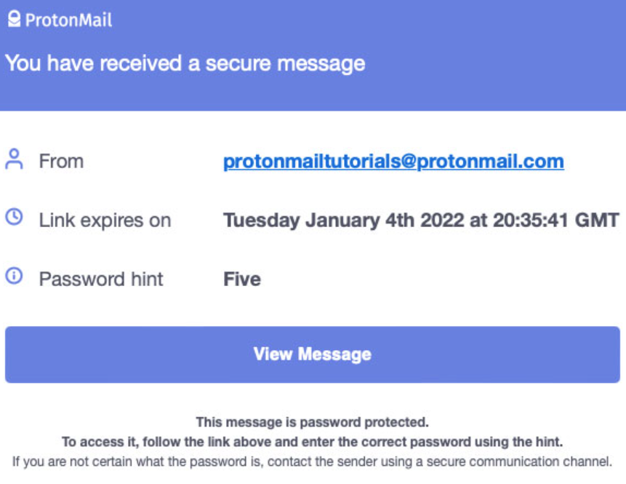Click the 'contact the sender' instruction line

(312, 461)
